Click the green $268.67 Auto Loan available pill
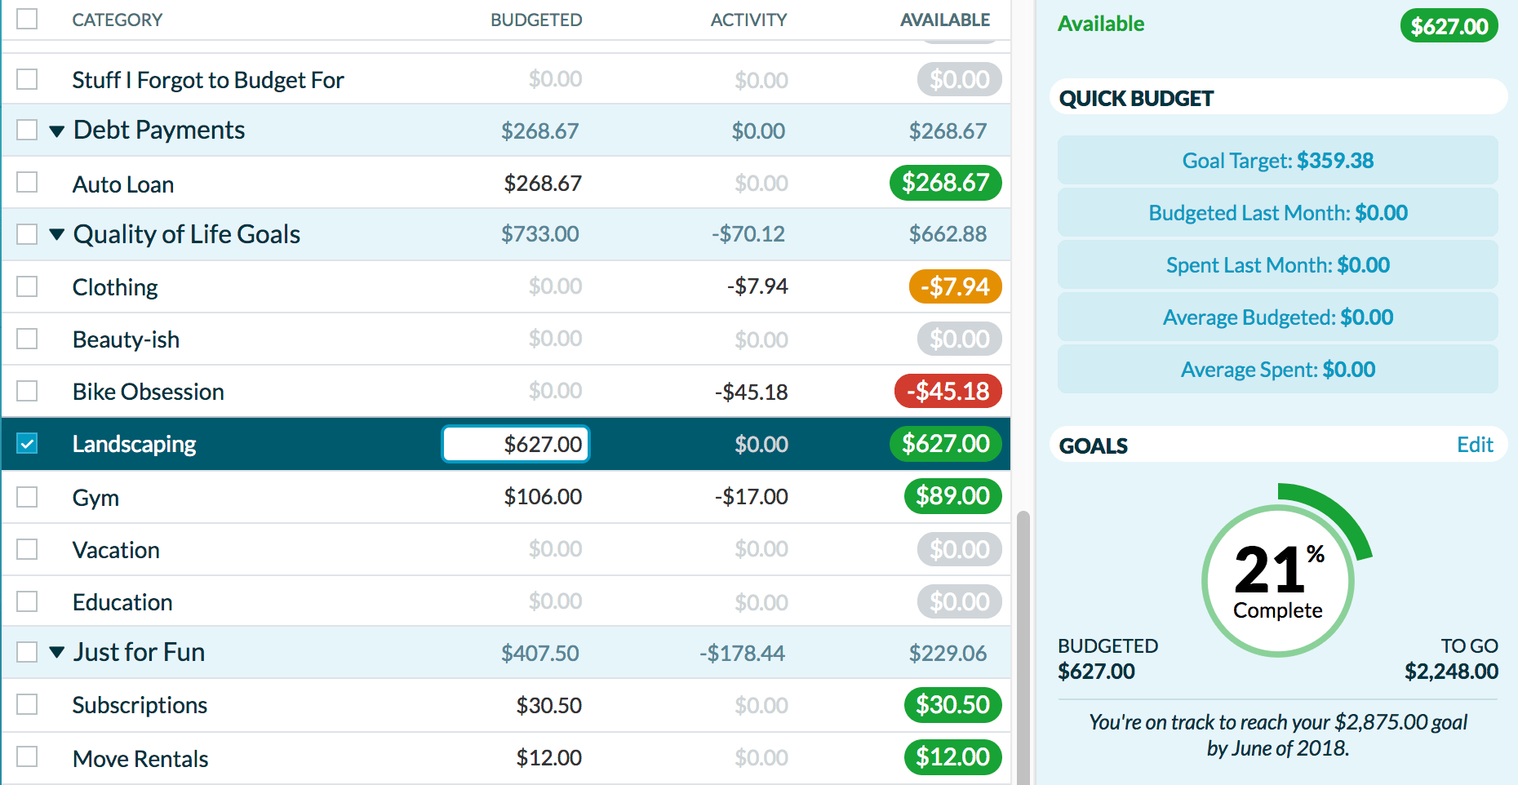Viewport: 1518px width, 785px height. point(945,183)
